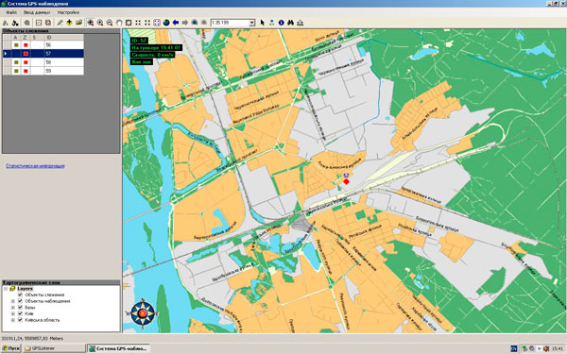Viewport: 567px width, 354px height.
Task: Click the fixed zoom-out arrows icon
Action: click(147, 23)
